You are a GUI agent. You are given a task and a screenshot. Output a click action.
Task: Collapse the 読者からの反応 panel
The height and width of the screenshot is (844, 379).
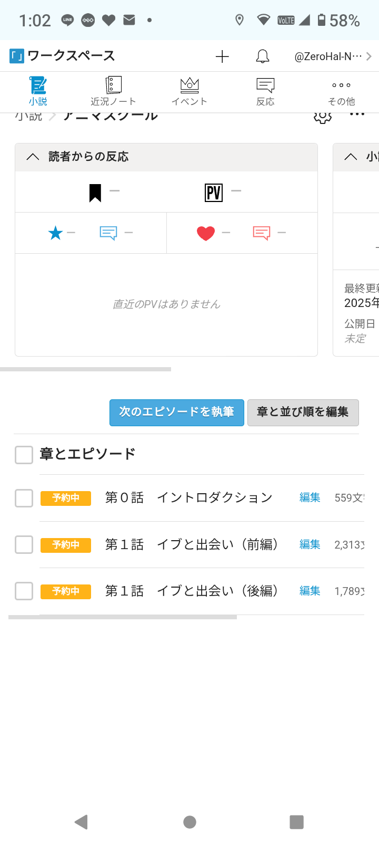(33, 157)
